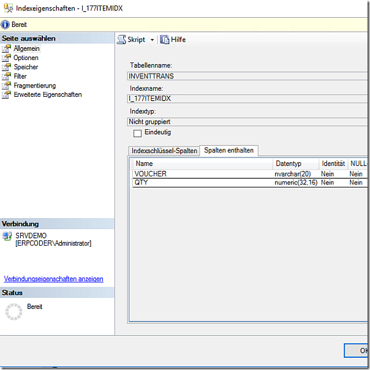Click the Speicher page icon
Screen dimensions: 370x370
(7, 67)
